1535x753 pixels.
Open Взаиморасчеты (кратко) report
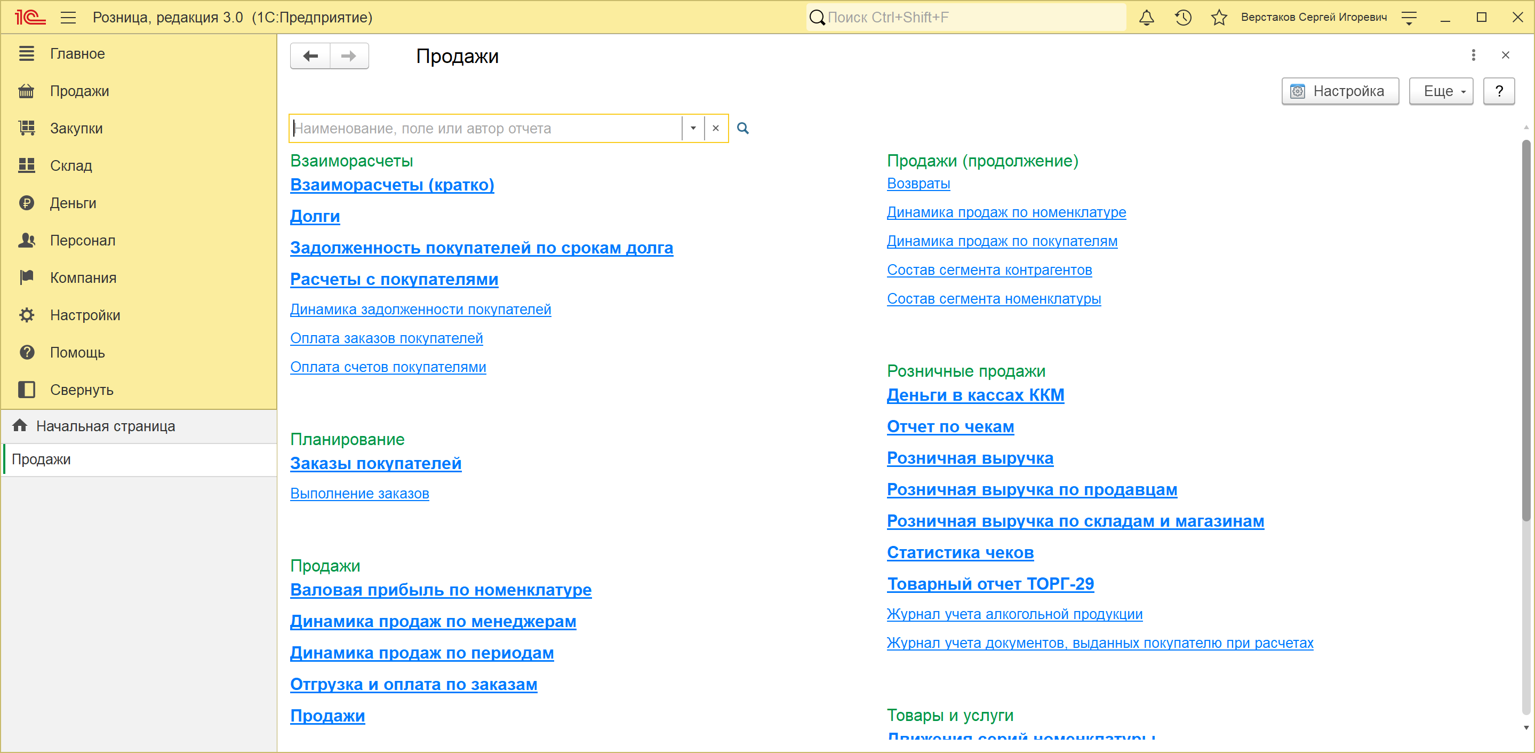(x=392, y=185)
